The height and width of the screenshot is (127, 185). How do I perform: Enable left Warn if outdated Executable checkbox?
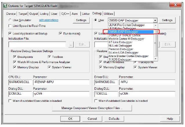(x=10, y=101)
